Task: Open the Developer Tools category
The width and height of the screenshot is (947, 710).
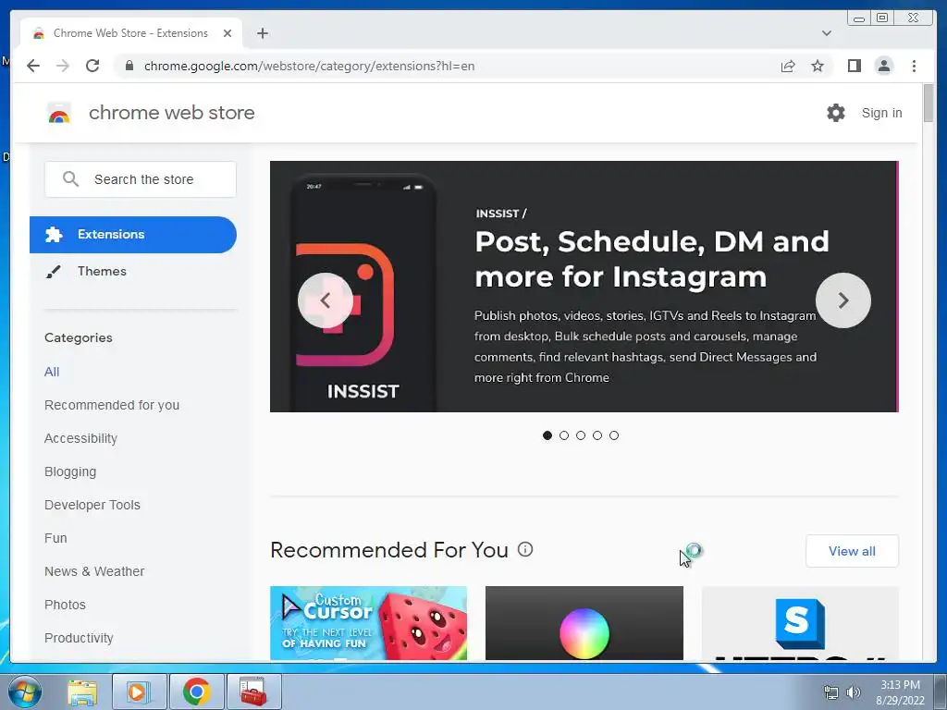Action: 92,505
